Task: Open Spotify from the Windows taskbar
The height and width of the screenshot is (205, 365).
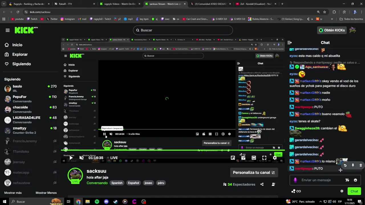Action: click(x=97, y=202)
